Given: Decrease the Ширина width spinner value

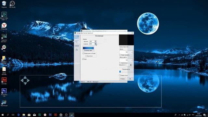Looking at the screenshot, I should pyautogui.click(x=95, y=45).
